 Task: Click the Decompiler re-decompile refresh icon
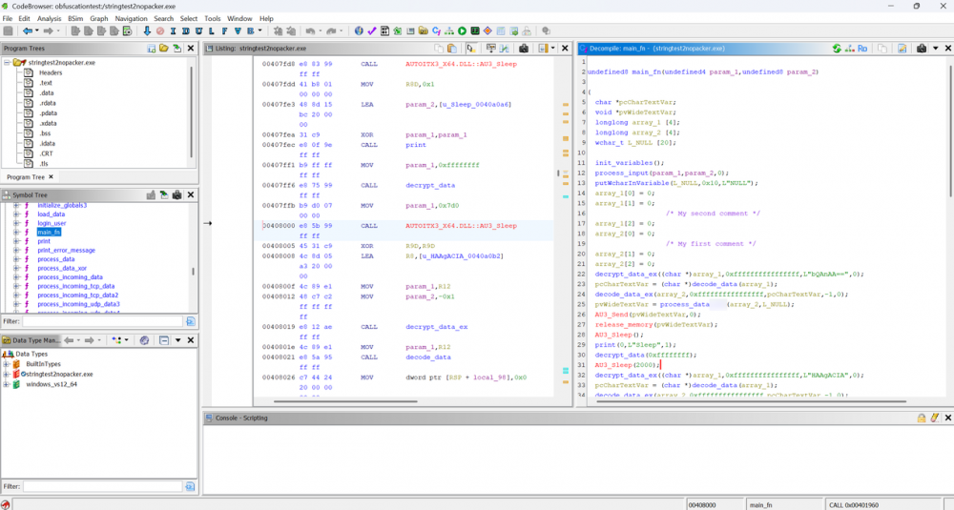tap(837, 48)
